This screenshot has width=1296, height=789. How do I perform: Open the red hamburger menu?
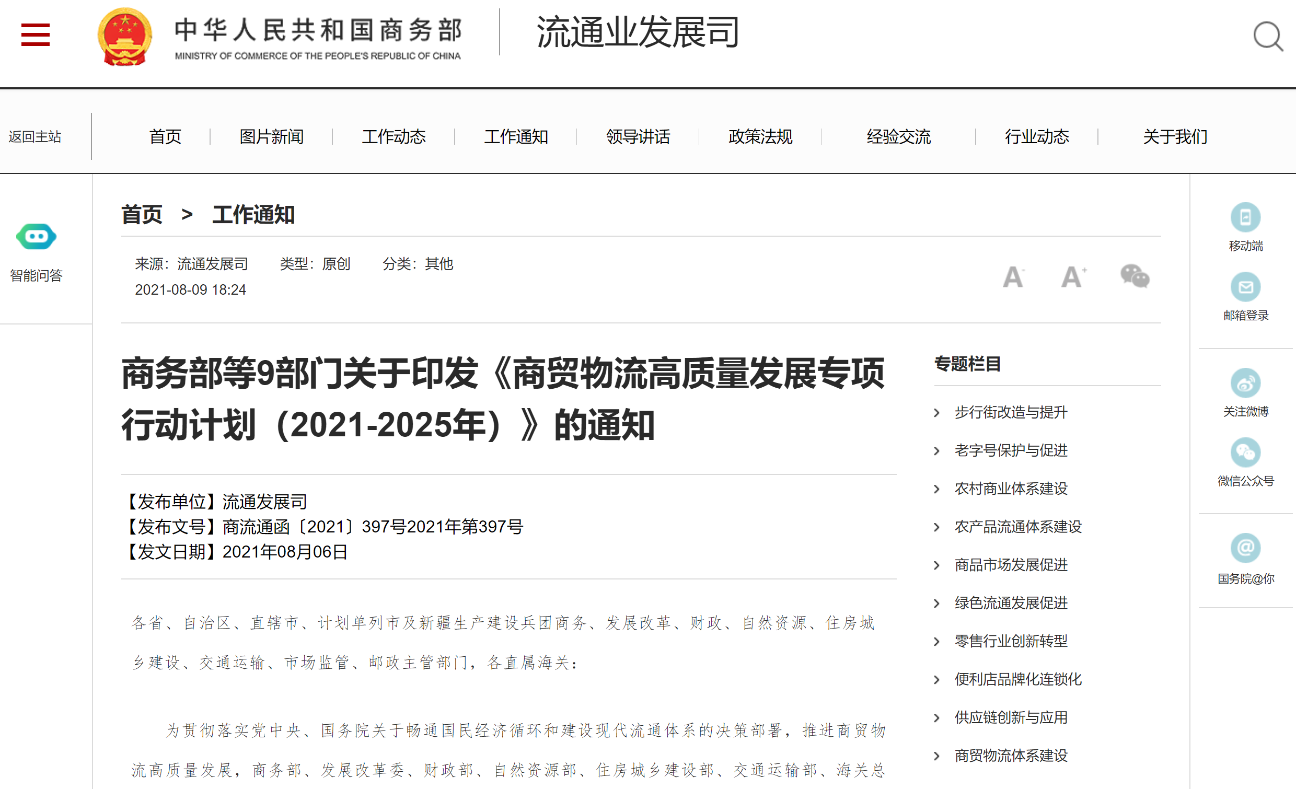point(35,34)
